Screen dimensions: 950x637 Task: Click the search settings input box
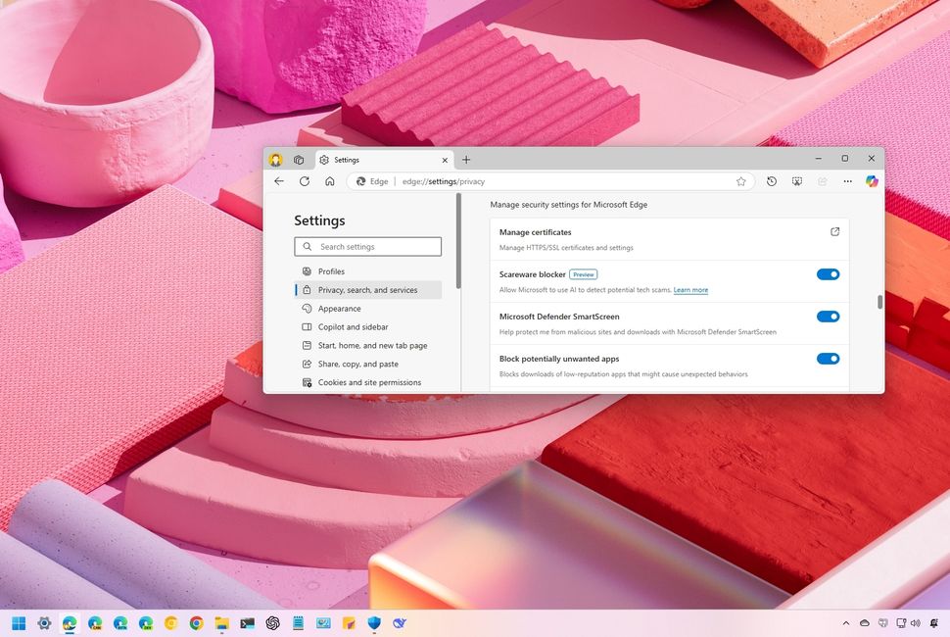click(367, 246)
